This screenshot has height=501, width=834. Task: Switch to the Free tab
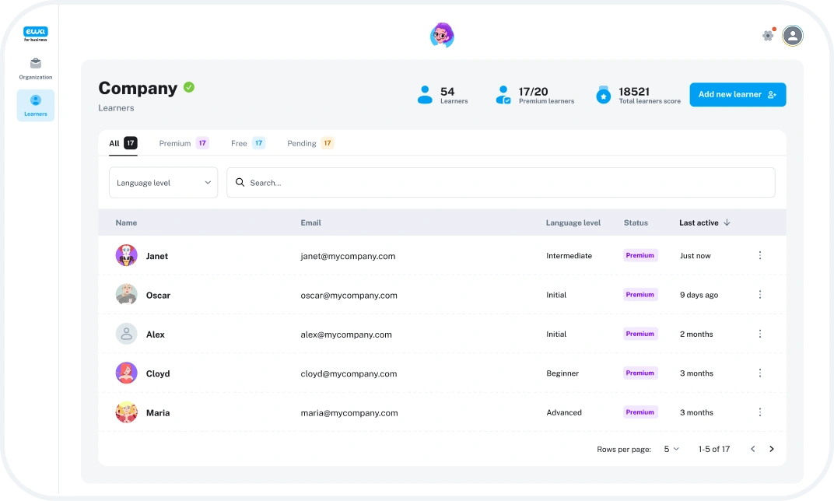247,143
